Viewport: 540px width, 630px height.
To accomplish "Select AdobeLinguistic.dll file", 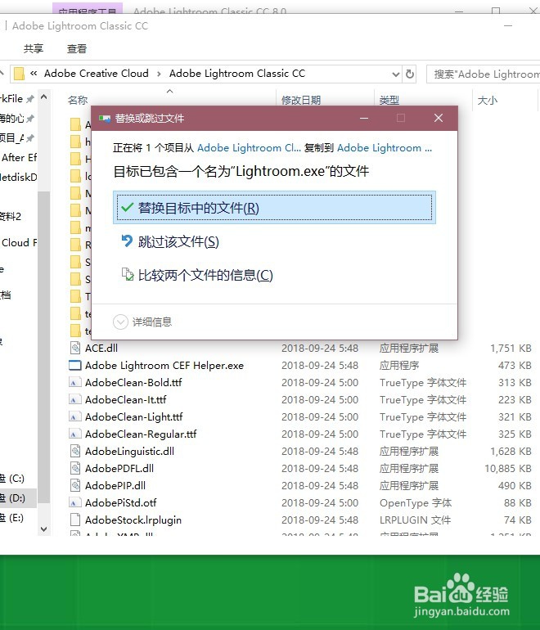I will point(129,451).
